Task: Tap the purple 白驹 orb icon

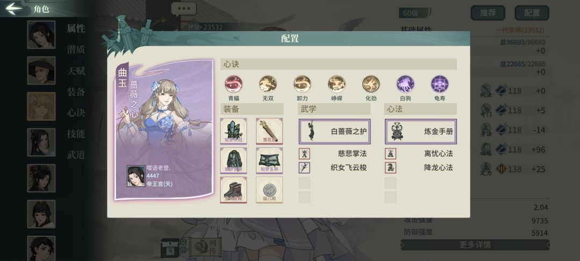Action: click(405, 84)
